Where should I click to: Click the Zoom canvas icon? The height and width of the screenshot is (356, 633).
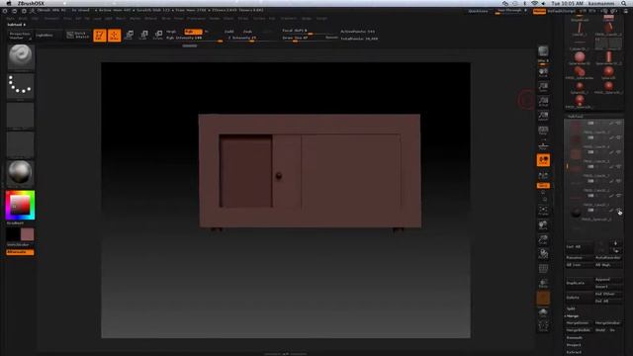tap(543, 87)
